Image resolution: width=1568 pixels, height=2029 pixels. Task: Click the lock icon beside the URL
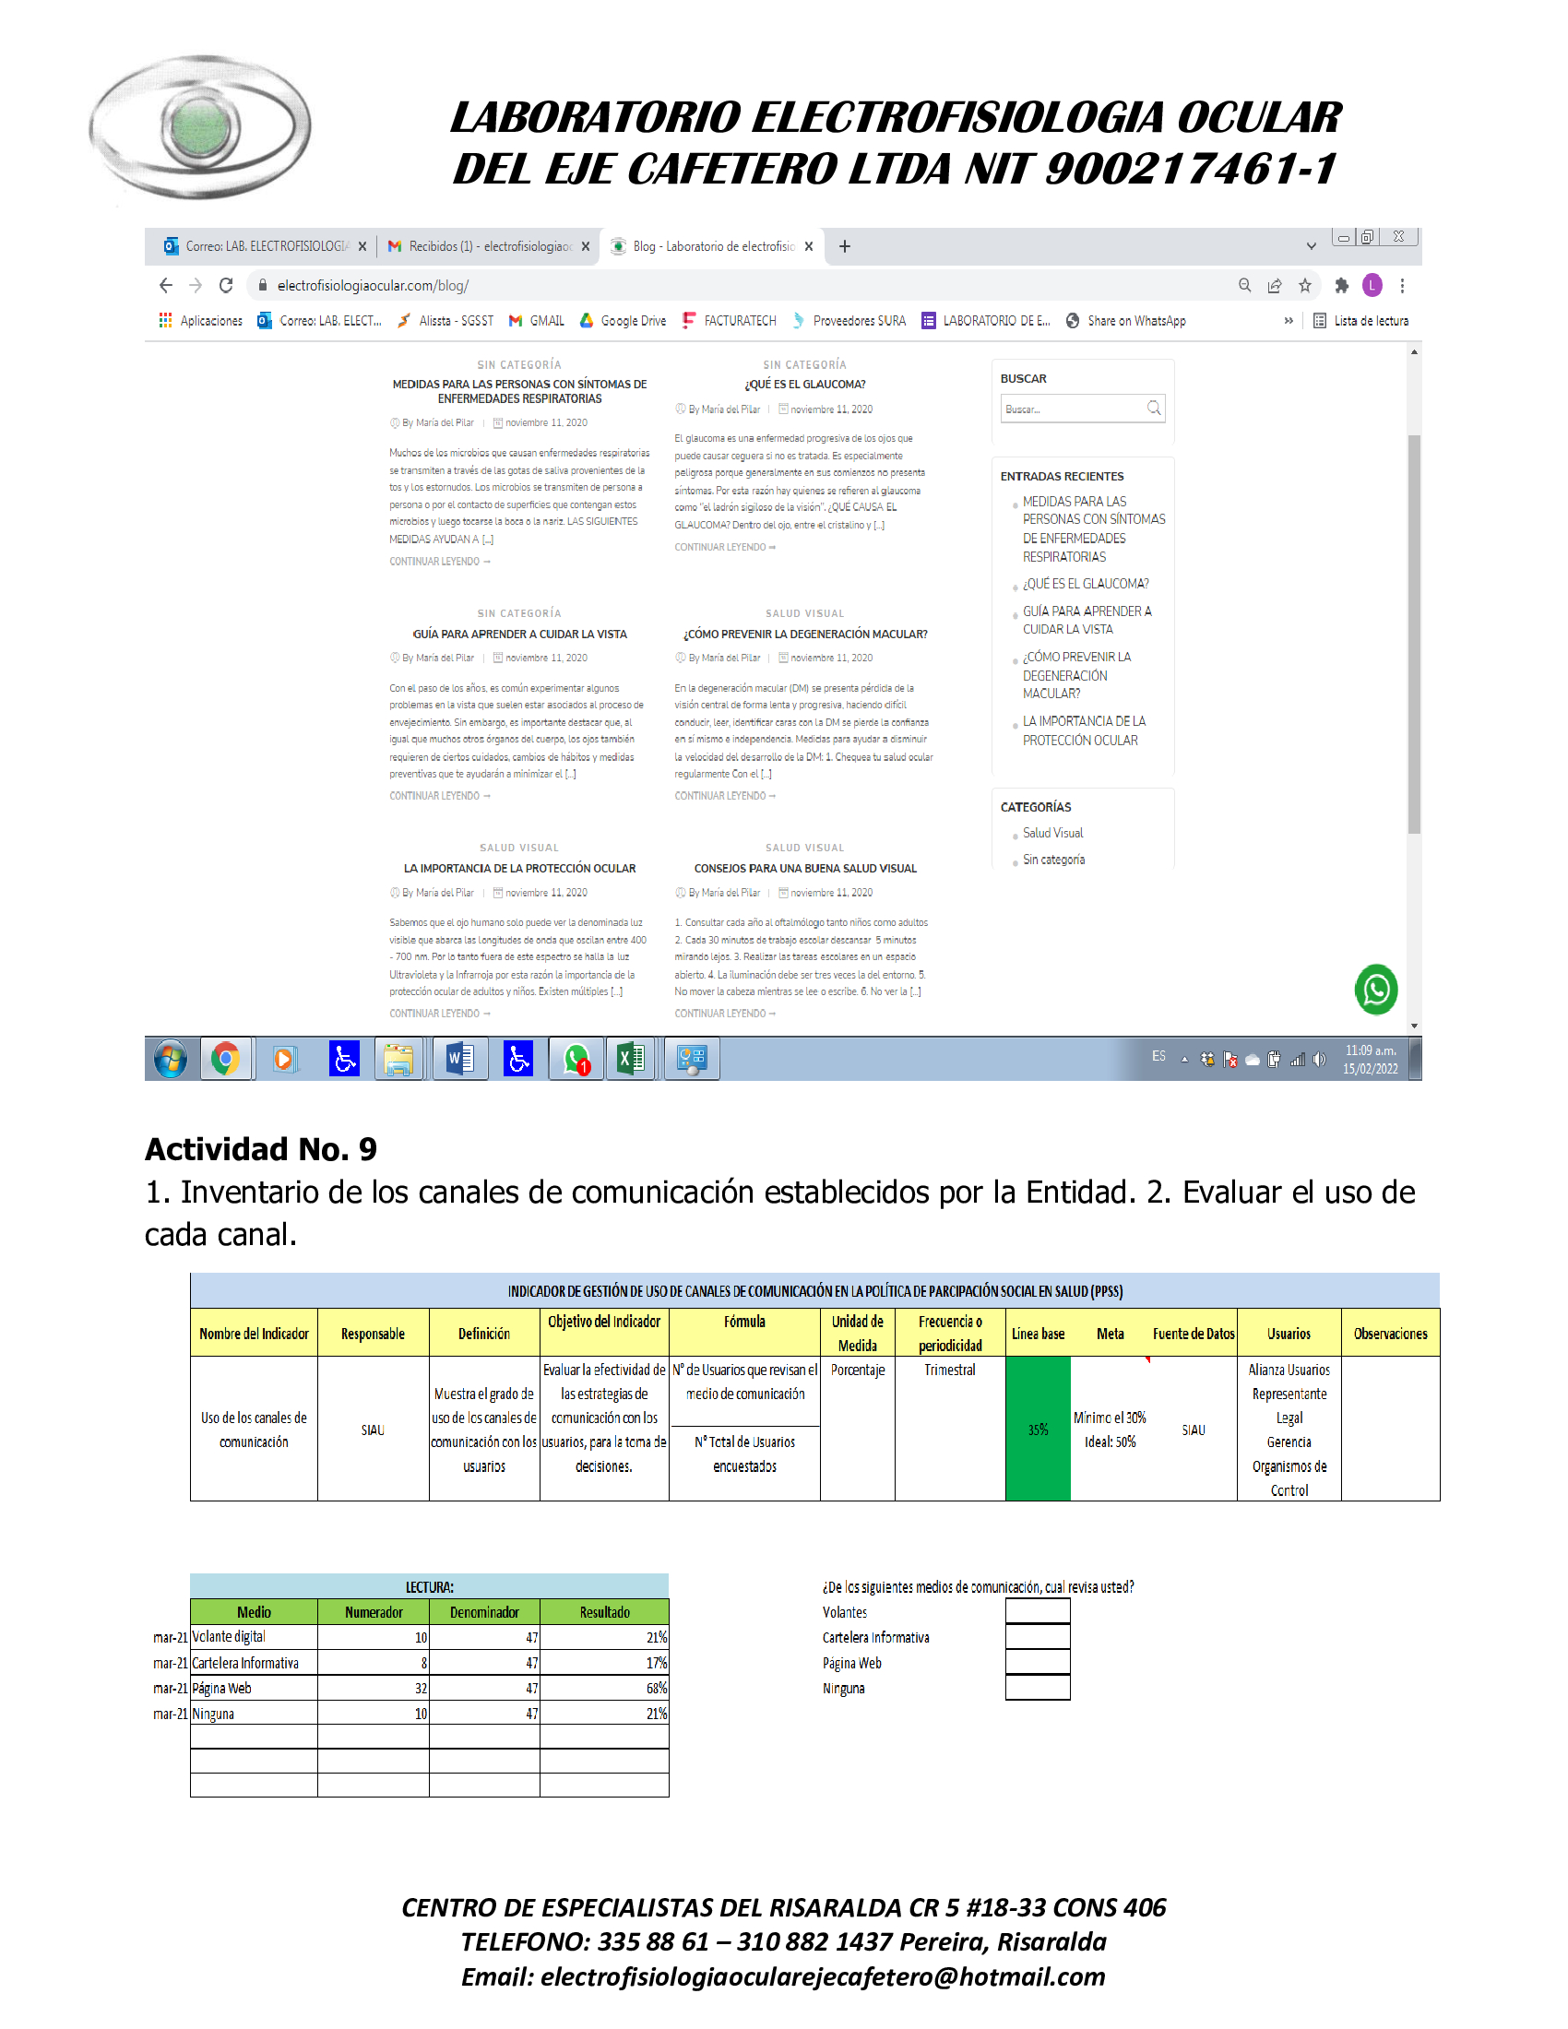point(263,285)
